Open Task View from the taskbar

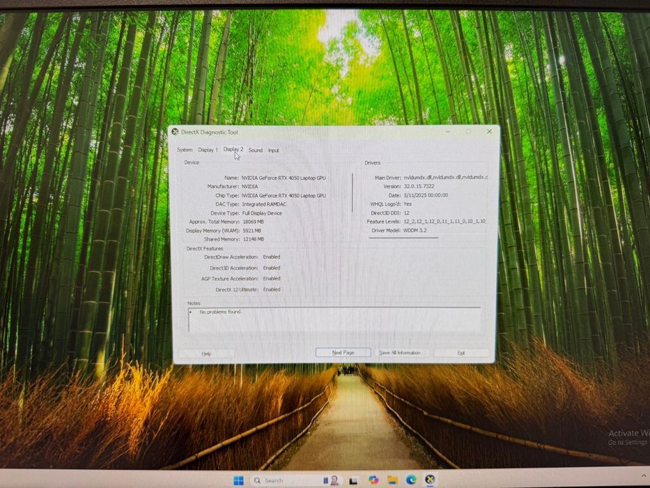(x=353, y=480)
